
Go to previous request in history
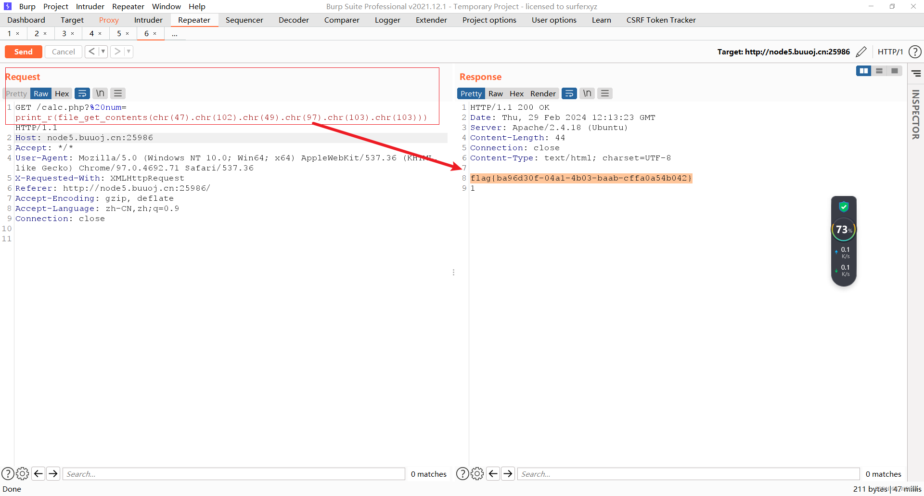pyautogui.click(x=91, y=52)
